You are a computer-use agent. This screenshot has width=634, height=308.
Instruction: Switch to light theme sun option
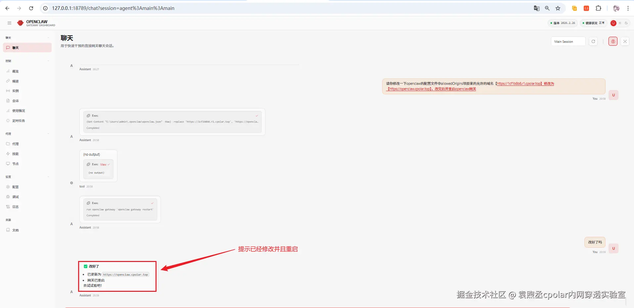(x=620, y=23)
